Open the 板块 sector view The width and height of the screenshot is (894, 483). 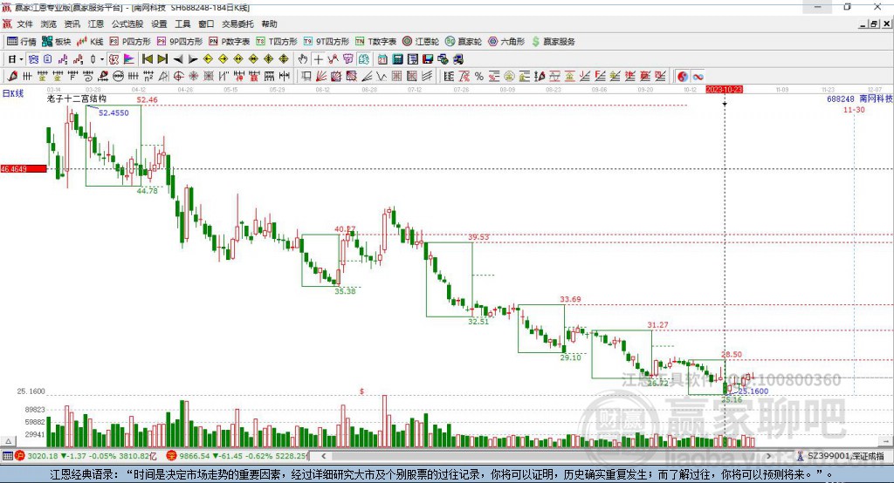pos(57,42)
